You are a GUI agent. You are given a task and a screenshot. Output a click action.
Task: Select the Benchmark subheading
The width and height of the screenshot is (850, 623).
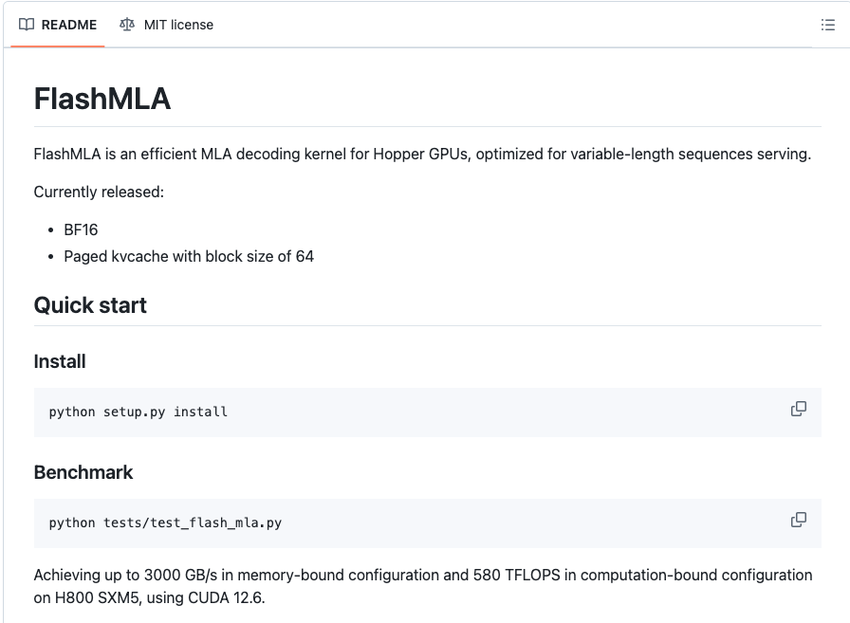point(83,472)
